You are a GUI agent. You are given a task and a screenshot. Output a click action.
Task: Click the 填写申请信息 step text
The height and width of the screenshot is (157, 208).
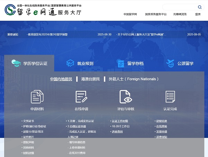(77, 142)
